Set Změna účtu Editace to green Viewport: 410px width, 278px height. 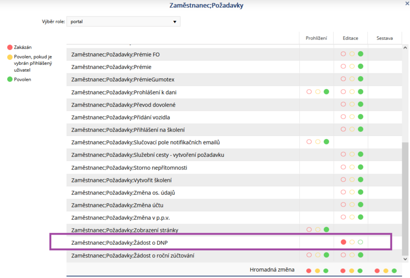click(x=361, y=205)
